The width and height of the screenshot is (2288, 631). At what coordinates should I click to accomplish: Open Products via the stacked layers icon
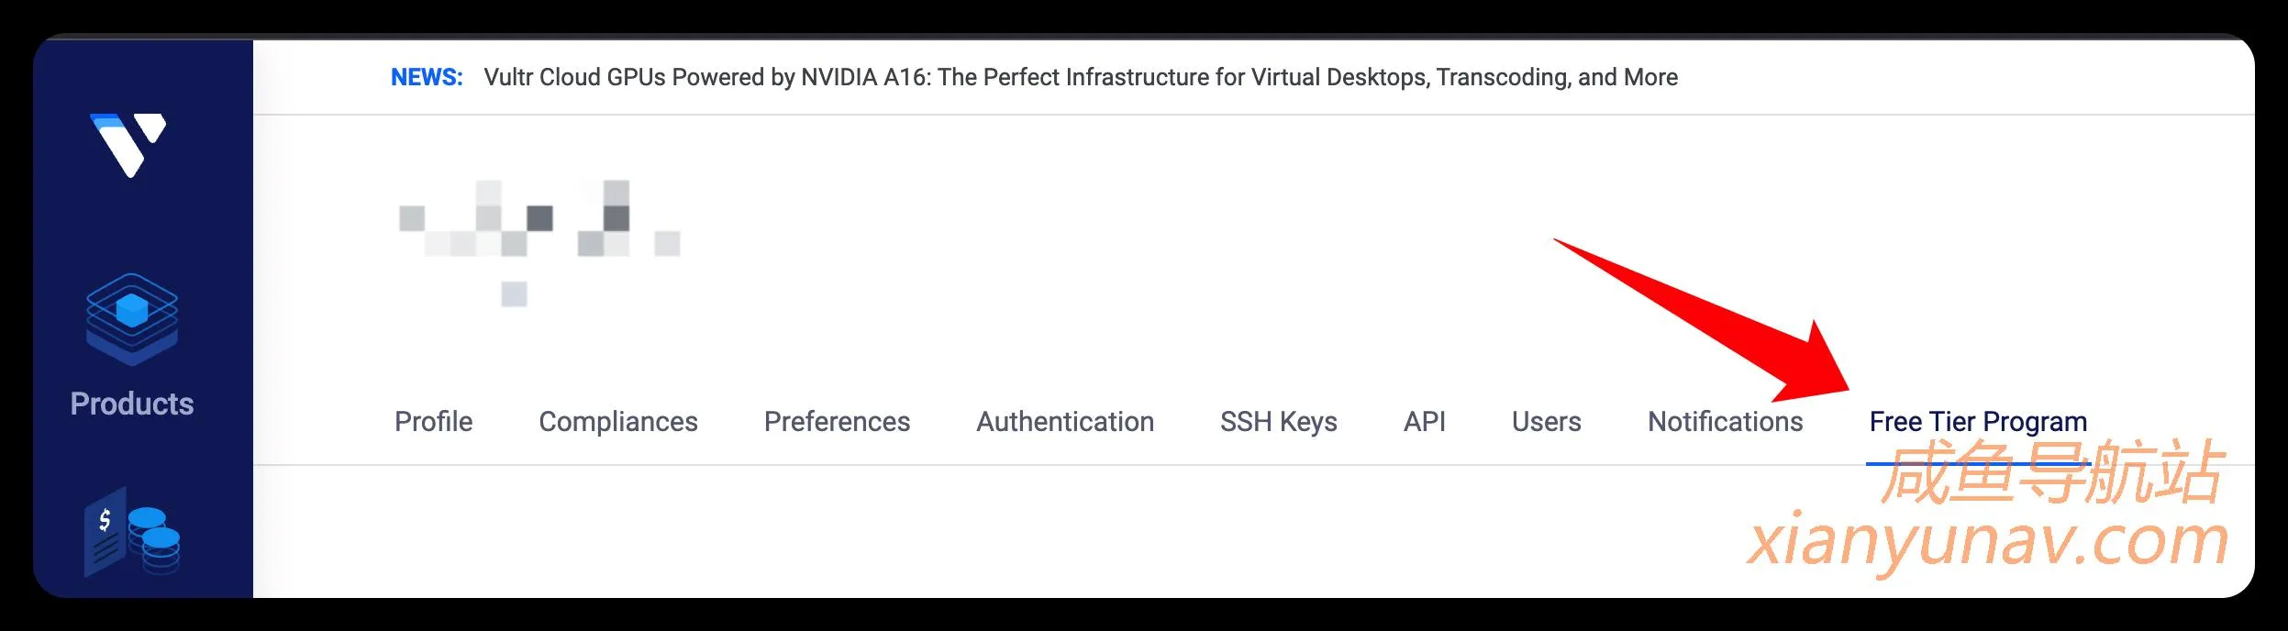(x=132, y=318)
